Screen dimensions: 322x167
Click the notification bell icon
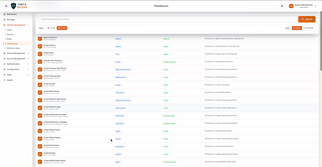click(282, 6)
